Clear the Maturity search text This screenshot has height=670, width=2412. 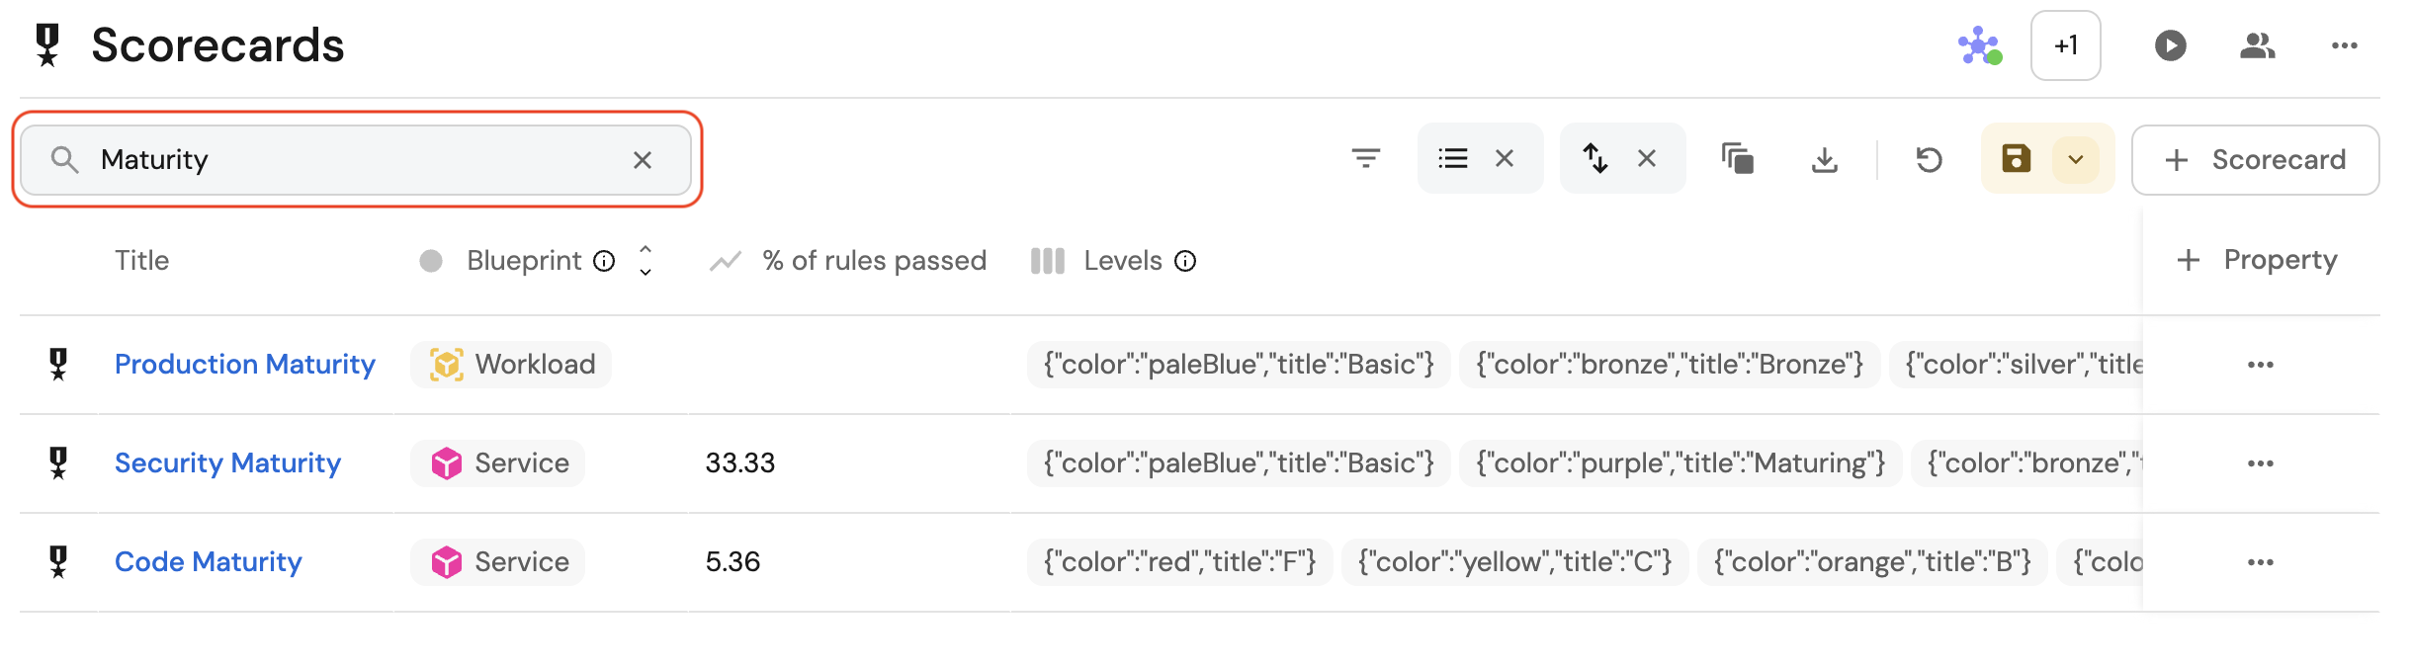click(x=643, y=160)
